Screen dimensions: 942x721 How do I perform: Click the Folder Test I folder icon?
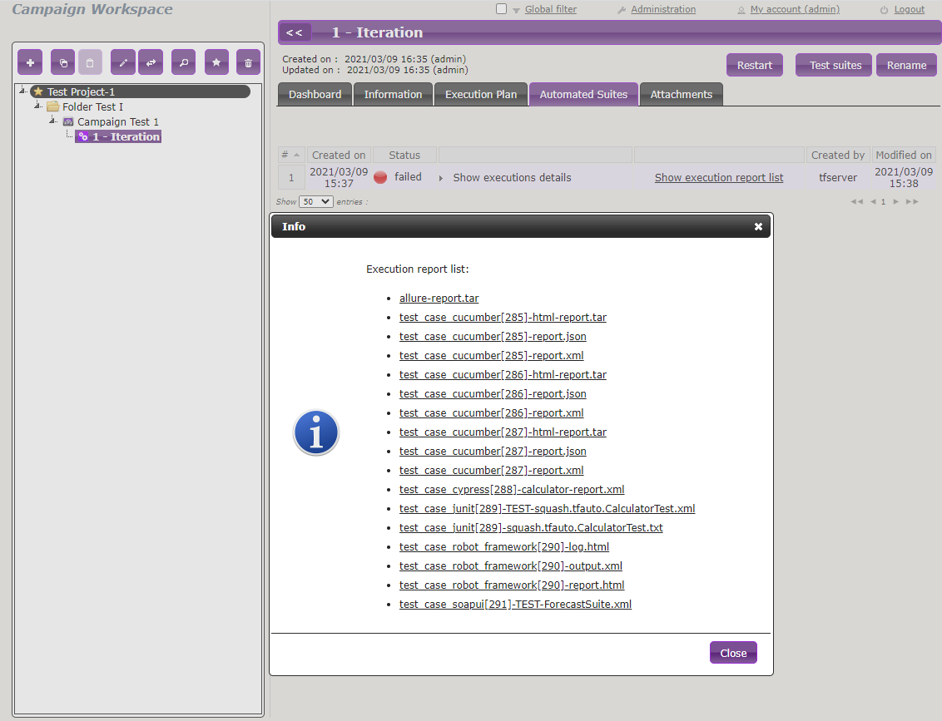(53, 106)
